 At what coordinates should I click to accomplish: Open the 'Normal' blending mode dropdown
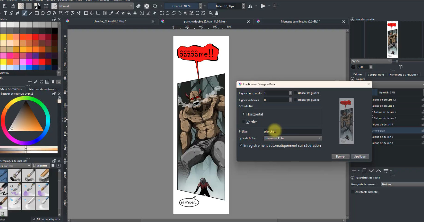point(96,6)
